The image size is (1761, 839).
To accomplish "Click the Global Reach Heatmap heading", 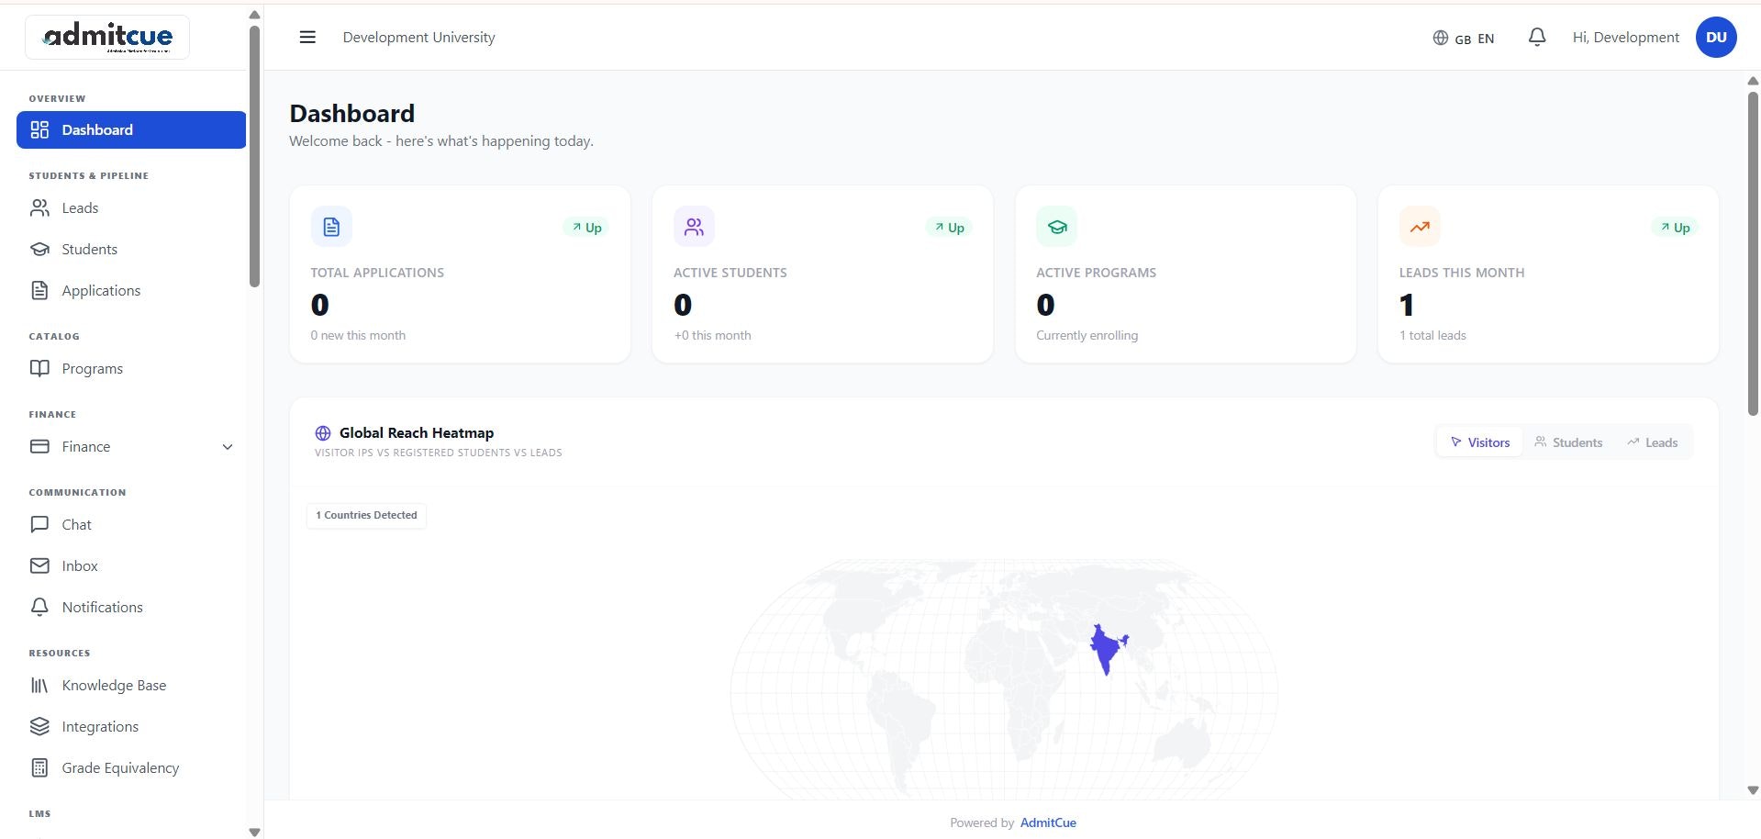I will pyautogui.click(x=417, y=433).
